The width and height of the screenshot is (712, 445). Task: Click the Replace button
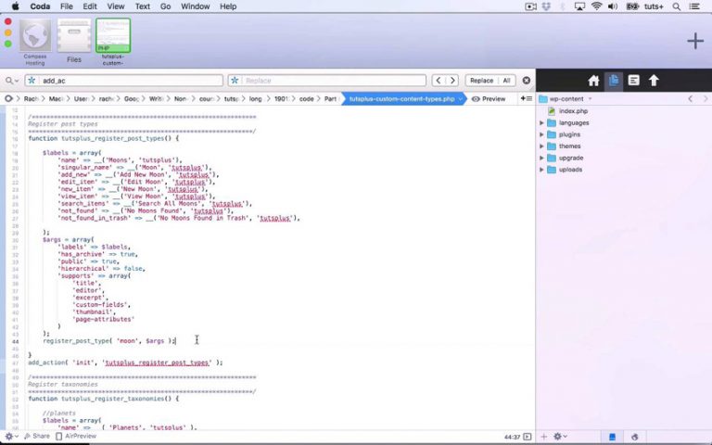click(x=481, y=81)
